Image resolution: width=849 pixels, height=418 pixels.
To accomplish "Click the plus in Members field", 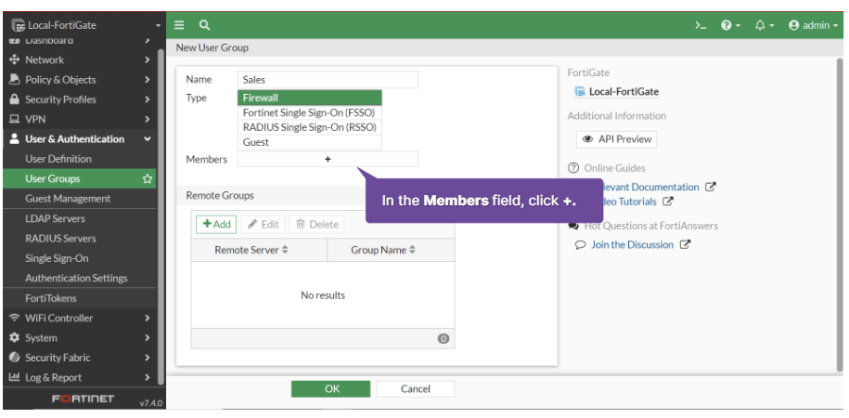I will 328,160.
